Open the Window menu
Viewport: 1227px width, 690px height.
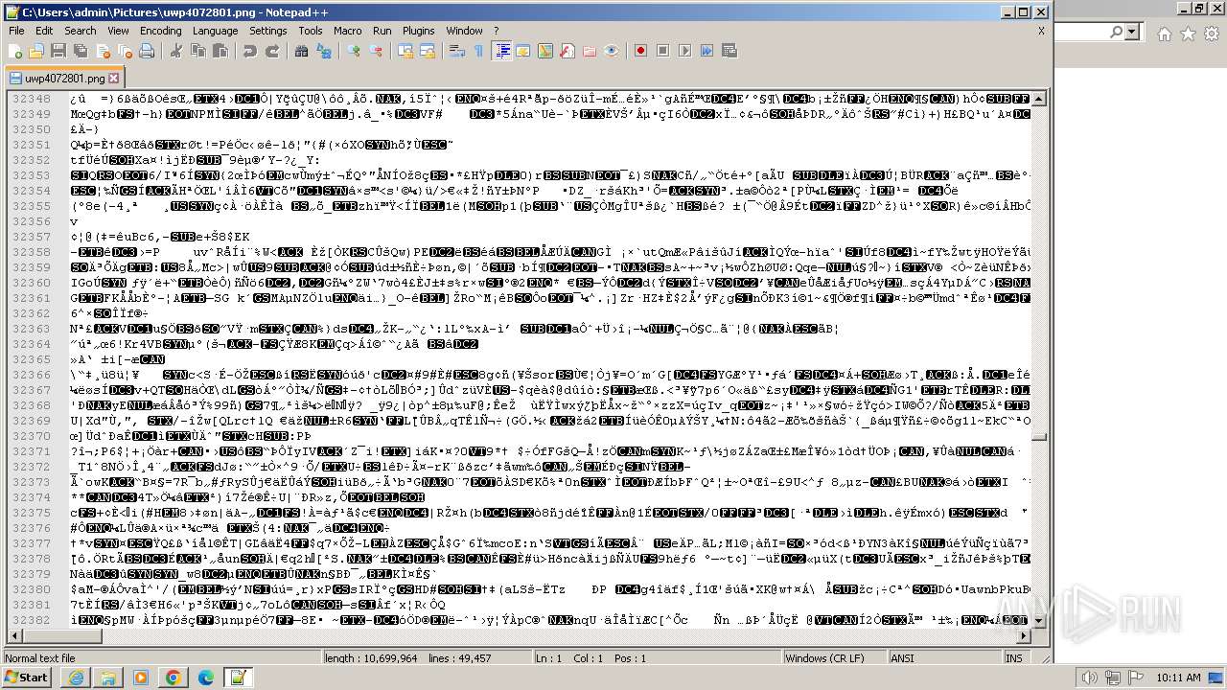[464, 31]
